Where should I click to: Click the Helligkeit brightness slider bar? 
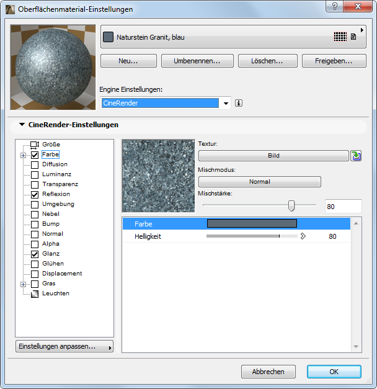[252, 236]
